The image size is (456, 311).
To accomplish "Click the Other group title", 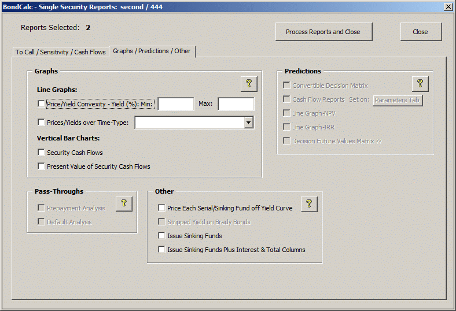I will (164, 191).
